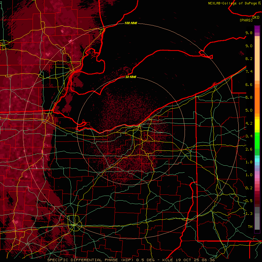This screenshot has height=262, width=262.
Task: Click the purple band atop color scale
Action: [x=257, y=29]
